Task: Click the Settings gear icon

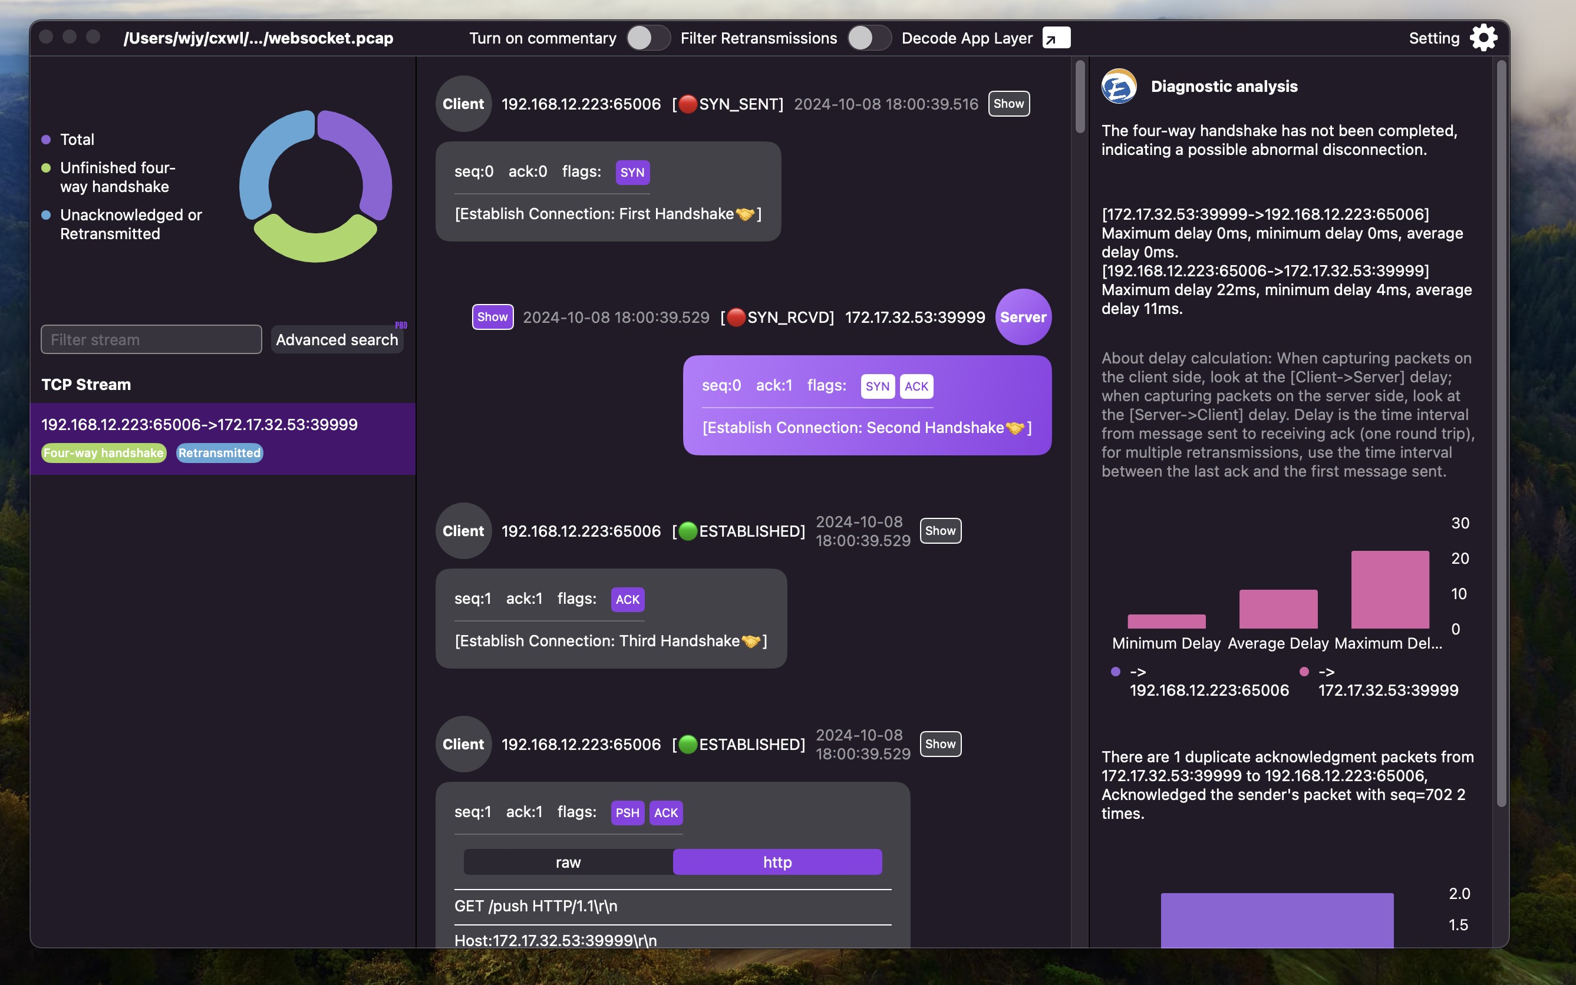Action: (x=1484, y=38)
